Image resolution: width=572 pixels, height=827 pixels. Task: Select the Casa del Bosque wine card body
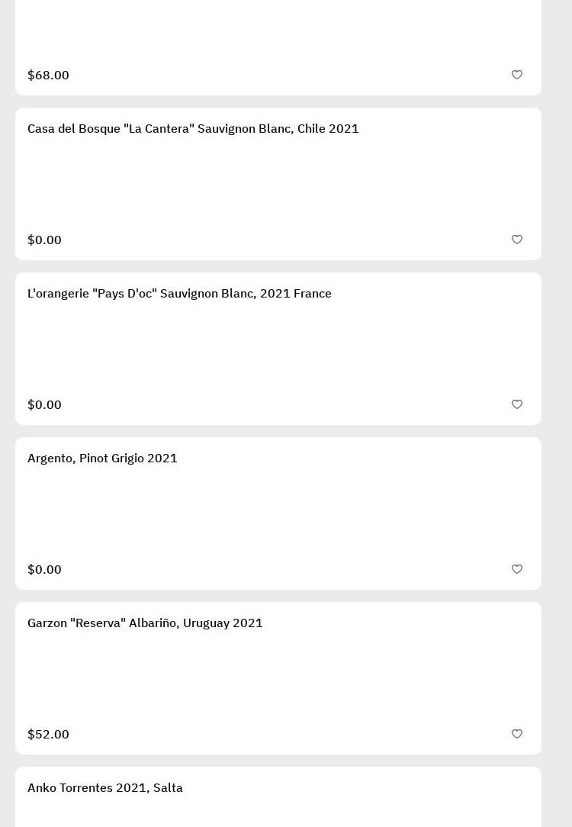[278, 185]
